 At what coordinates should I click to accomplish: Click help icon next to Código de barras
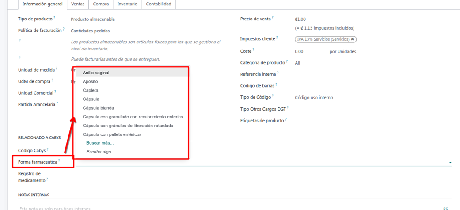(x=277, y=84)
